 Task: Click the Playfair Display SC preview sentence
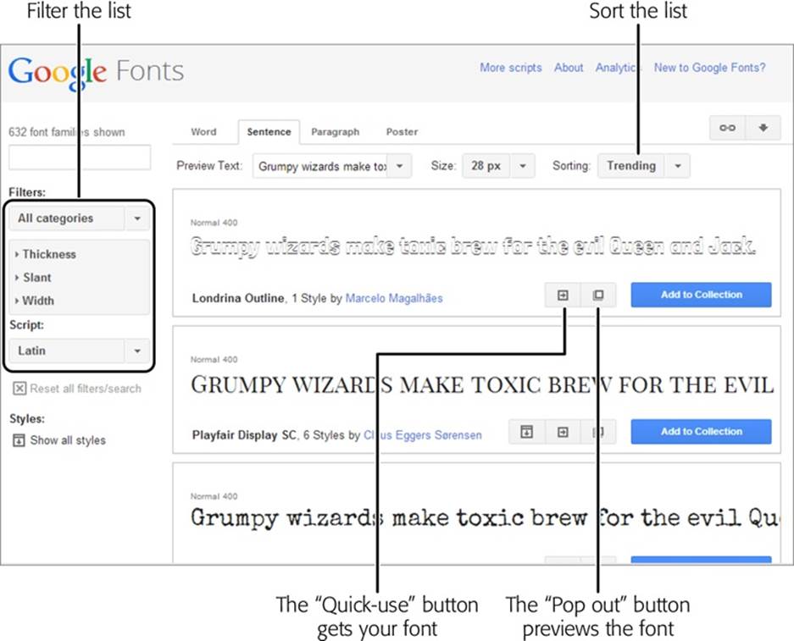pos(482,385)
